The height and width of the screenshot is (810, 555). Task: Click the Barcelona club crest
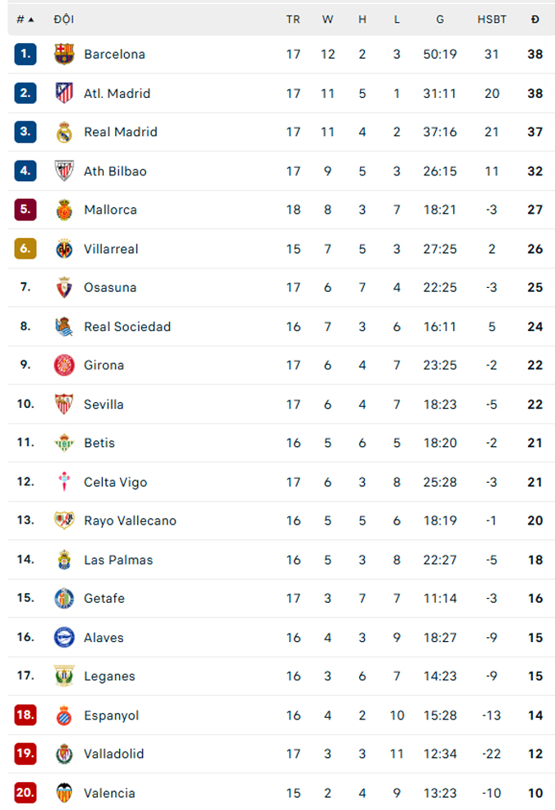pos(64,54)
